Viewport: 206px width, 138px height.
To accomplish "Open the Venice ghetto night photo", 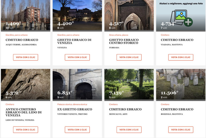I will (77, 15).
